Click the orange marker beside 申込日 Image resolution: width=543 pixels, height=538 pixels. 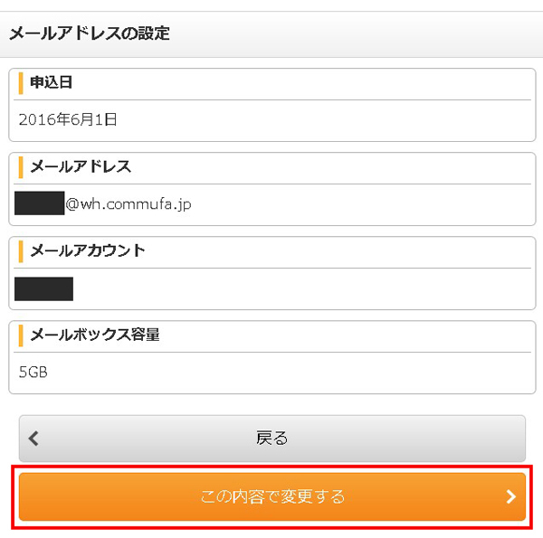[21, 83]
